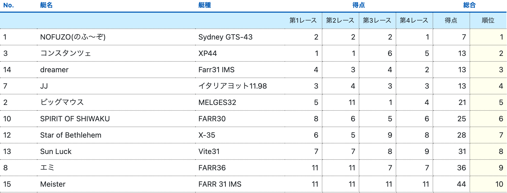Click boat name コンスタンツェ
This screenshot has height=193, width=507.
(65, 53)
